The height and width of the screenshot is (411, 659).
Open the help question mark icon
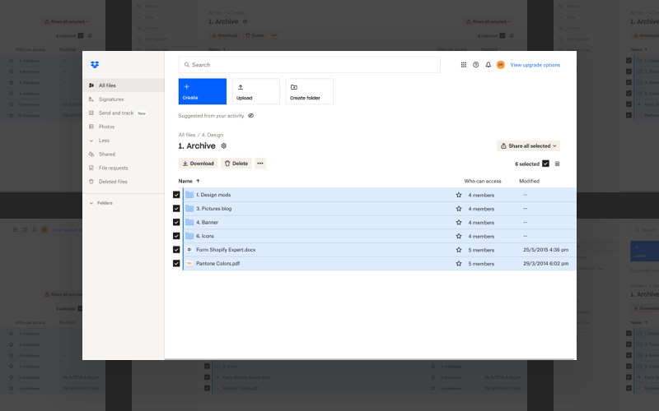click(x=476, y=65)
